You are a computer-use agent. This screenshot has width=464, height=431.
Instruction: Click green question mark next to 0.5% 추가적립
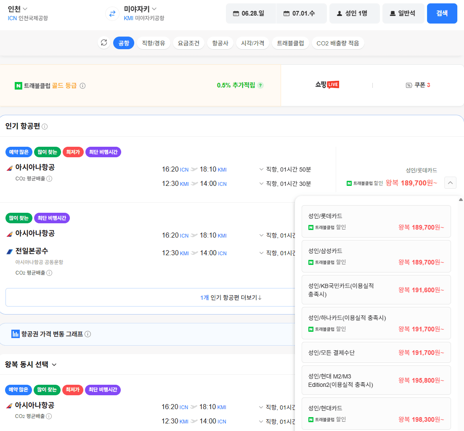[x=260, y=85]
